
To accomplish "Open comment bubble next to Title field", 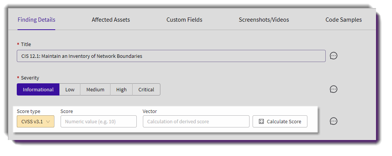I will point(333,56).
